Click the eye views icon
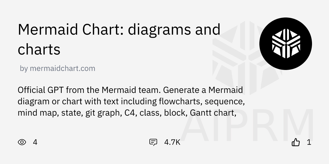Image resolution: width=329 pixels, height=164 pixels. pos(22,142)
